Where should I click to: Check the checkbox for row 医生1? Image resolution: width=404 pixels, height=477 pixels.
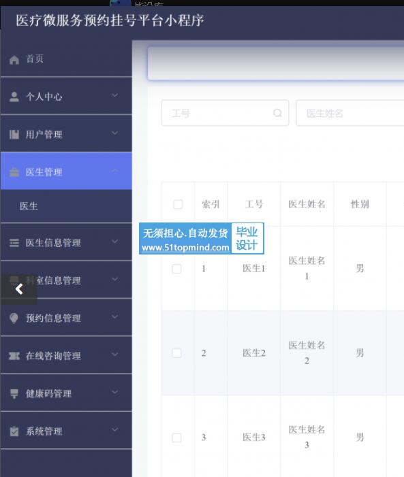[x=176, y=269]
